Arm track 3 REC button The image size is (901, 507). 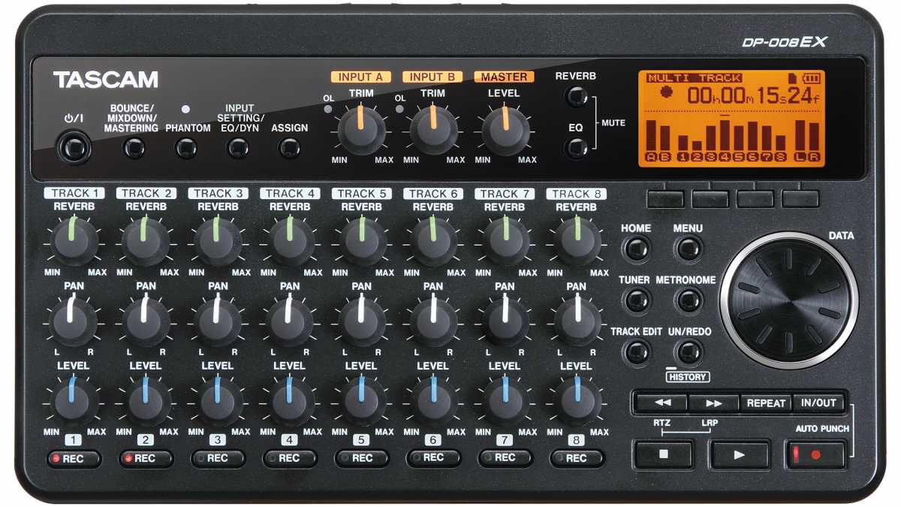click(218, 458)
